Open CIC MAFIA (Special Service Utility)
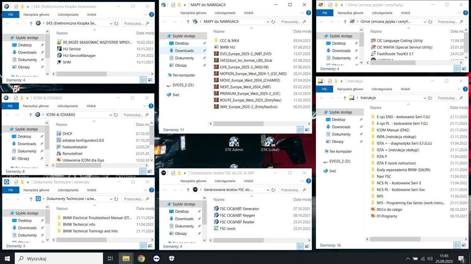This screenshot has height=264, width=471. pyautogui.click(x=404, y=47)
